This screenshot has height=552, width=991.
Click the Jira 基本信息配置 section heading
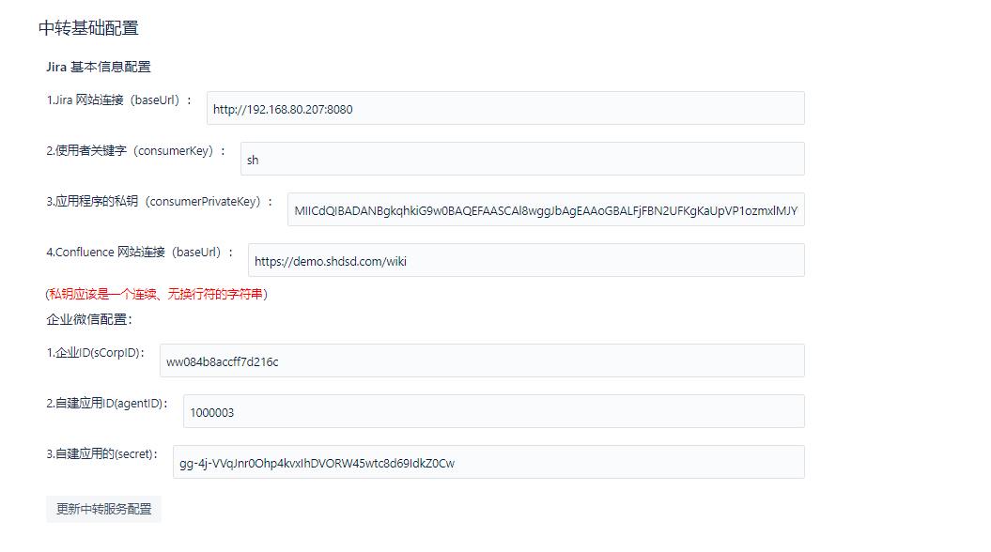99,67
